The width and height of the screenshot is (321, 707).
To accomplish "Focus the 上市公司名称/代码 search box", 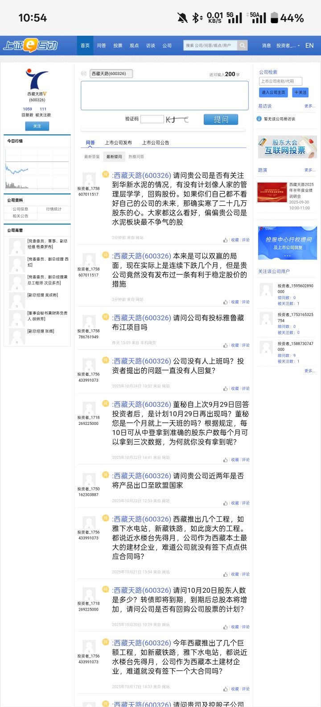I will point(280,81).
